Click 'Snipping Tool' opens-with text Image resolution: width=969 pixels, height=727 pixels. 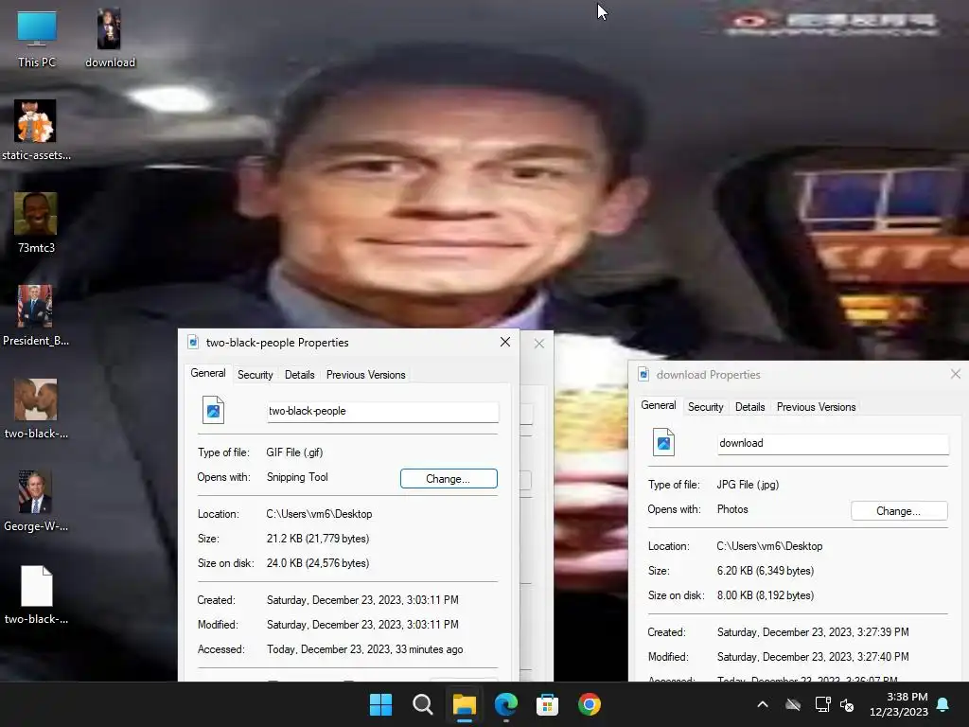pos(297,477)
